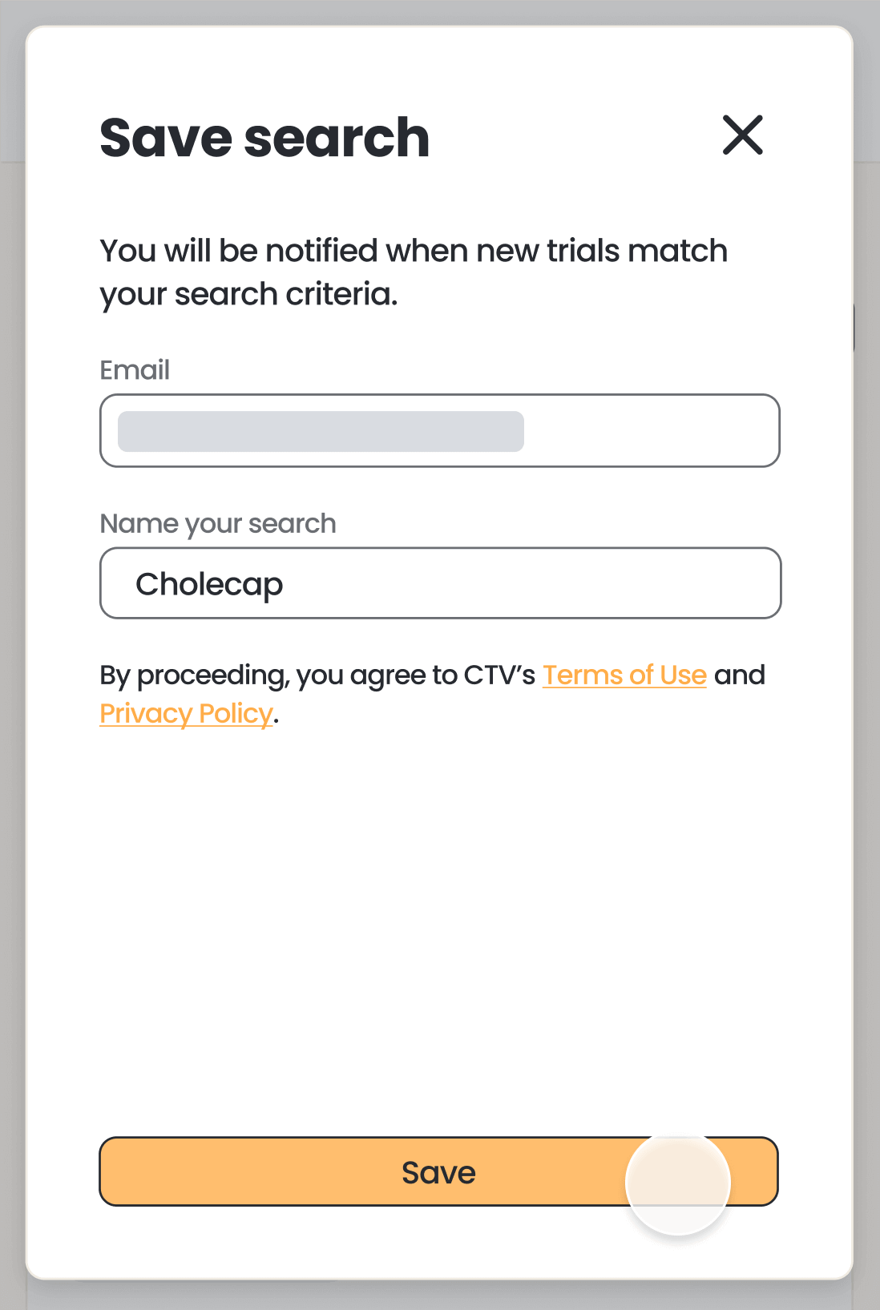Focus the Name your search field

tap(439, 583)
